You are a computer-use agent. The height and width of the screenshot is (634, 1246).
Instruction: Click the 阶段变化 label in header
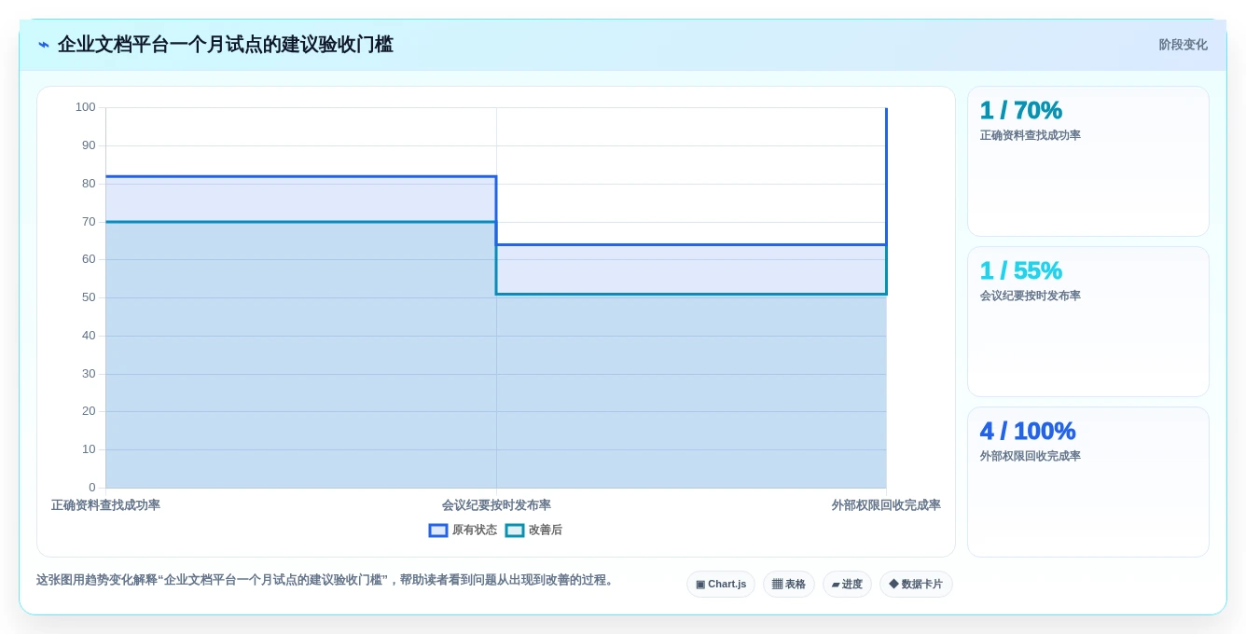(x=1183, y=45)
